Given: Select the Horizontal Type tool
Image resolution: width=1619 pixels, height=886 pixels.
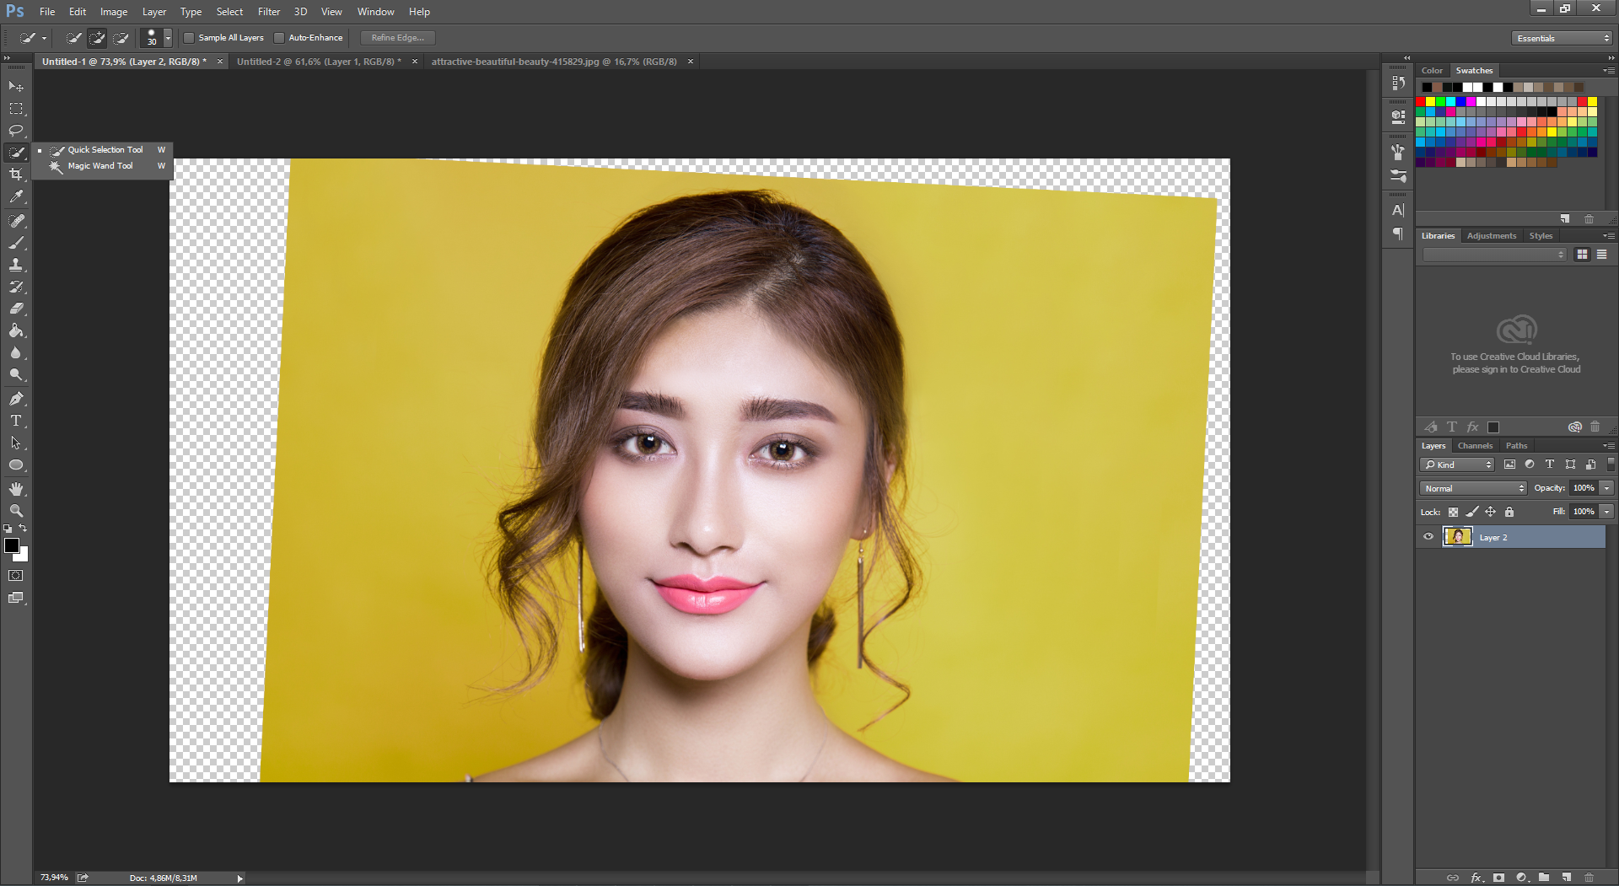Looking at the screenshot, I should [16, 421].
